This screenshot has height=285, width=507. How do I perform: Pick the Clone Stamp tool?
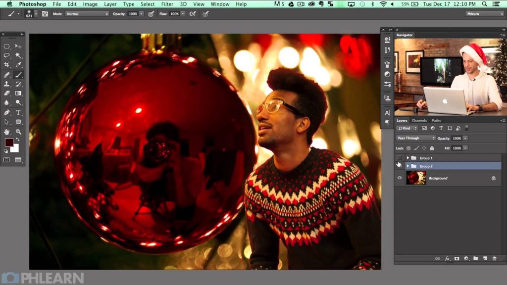pos(7,84)
